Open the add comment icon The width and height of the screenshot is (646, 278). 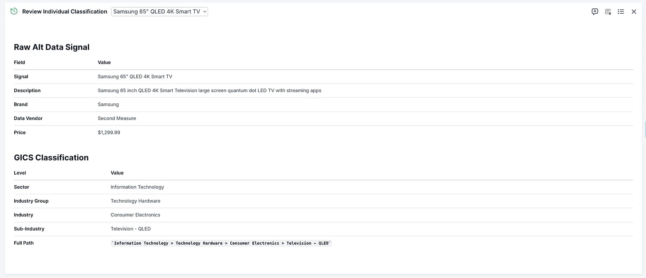pyautogui.click(x=595, y=12)
